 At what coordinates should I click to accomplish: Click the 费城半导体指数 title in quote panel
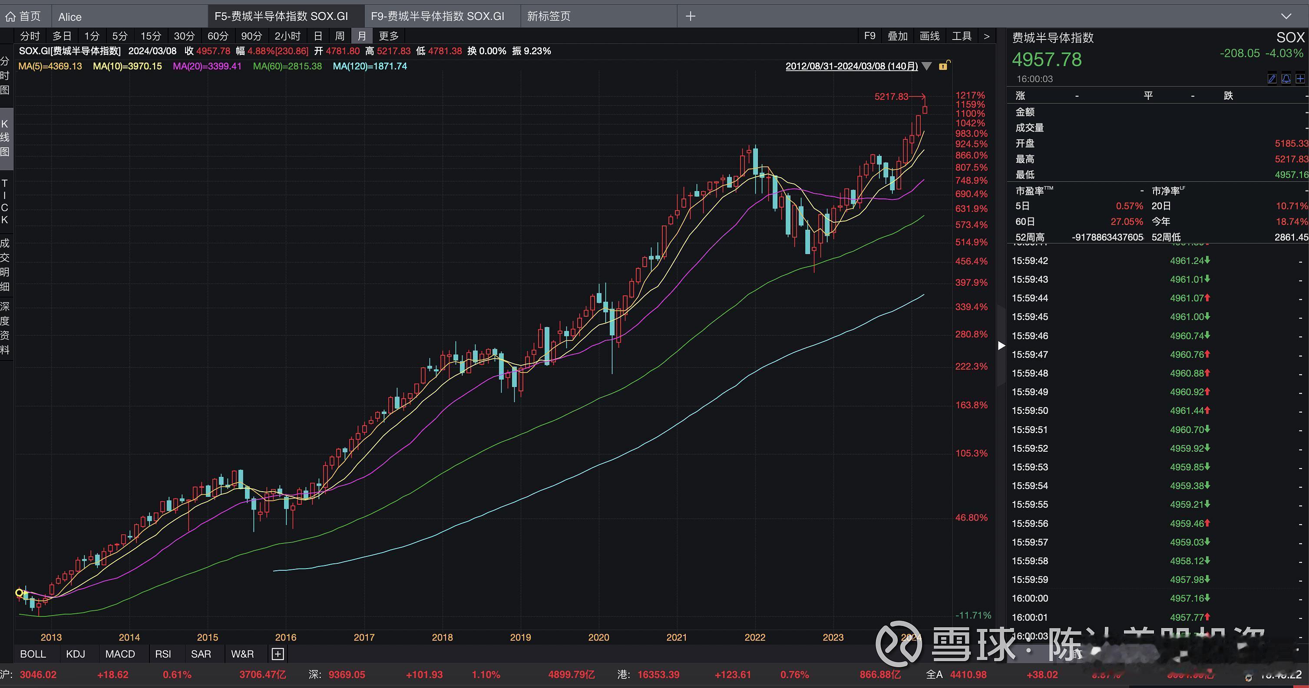point(1052,38)
